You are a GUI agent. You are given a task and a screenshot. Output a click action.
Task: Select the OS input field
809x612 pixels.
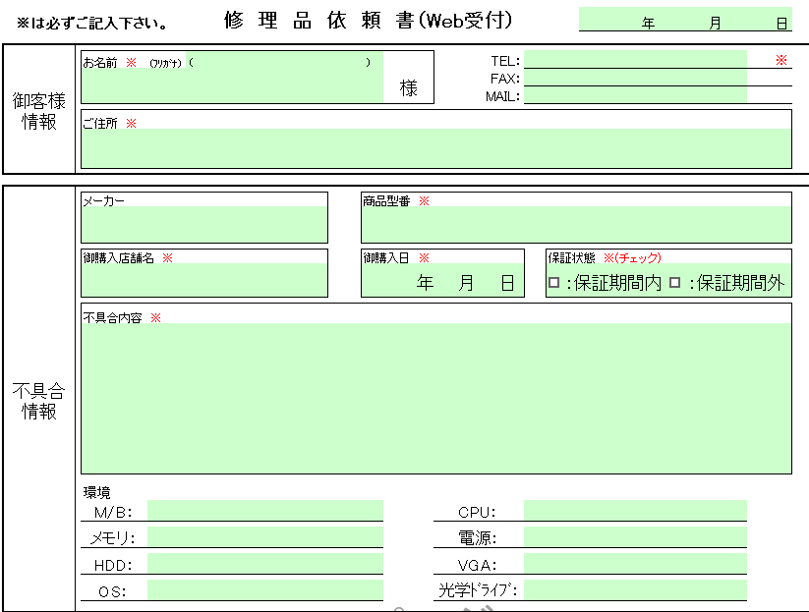264,590
